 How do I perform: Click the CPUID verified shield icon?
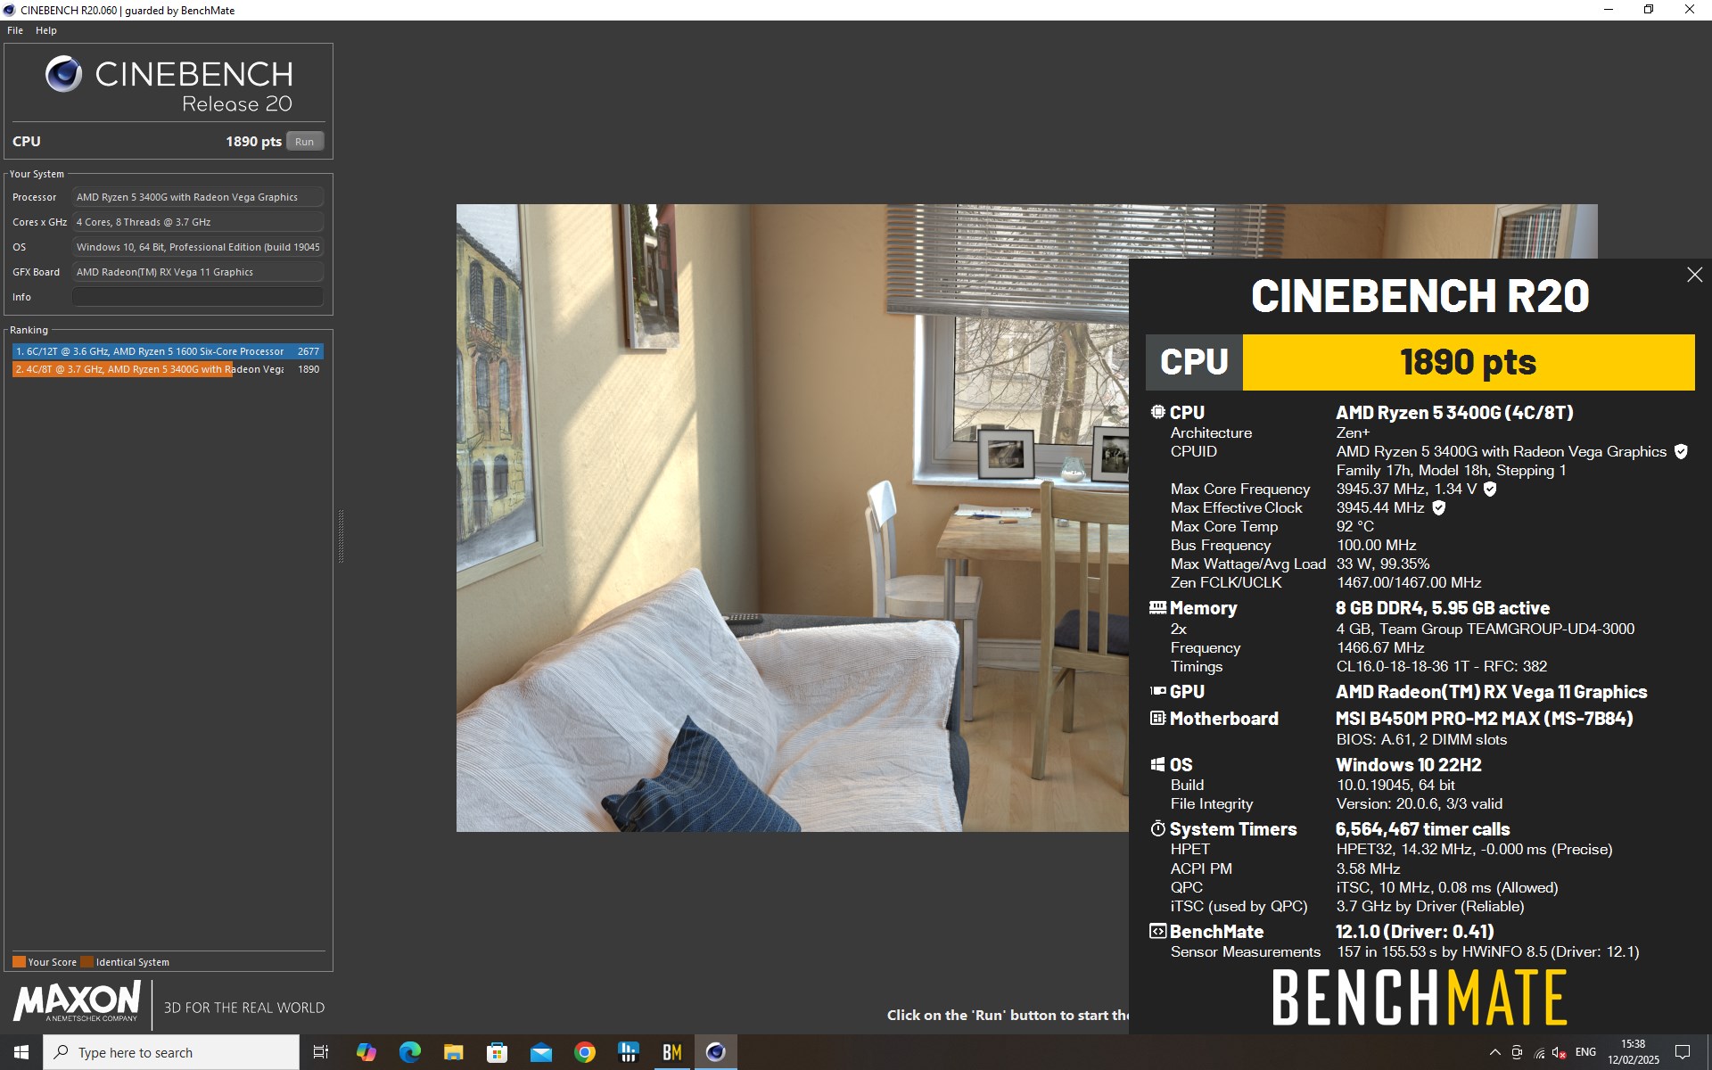pyautogui.click(x=1681, y=451)
